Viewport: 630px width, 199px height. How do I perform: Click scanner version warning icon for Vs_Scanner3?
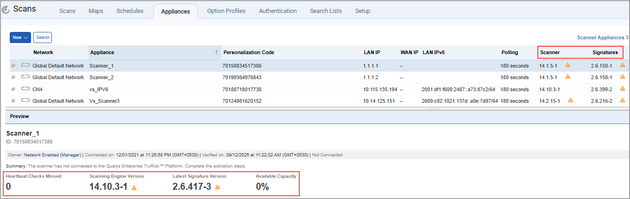[570, 100]
